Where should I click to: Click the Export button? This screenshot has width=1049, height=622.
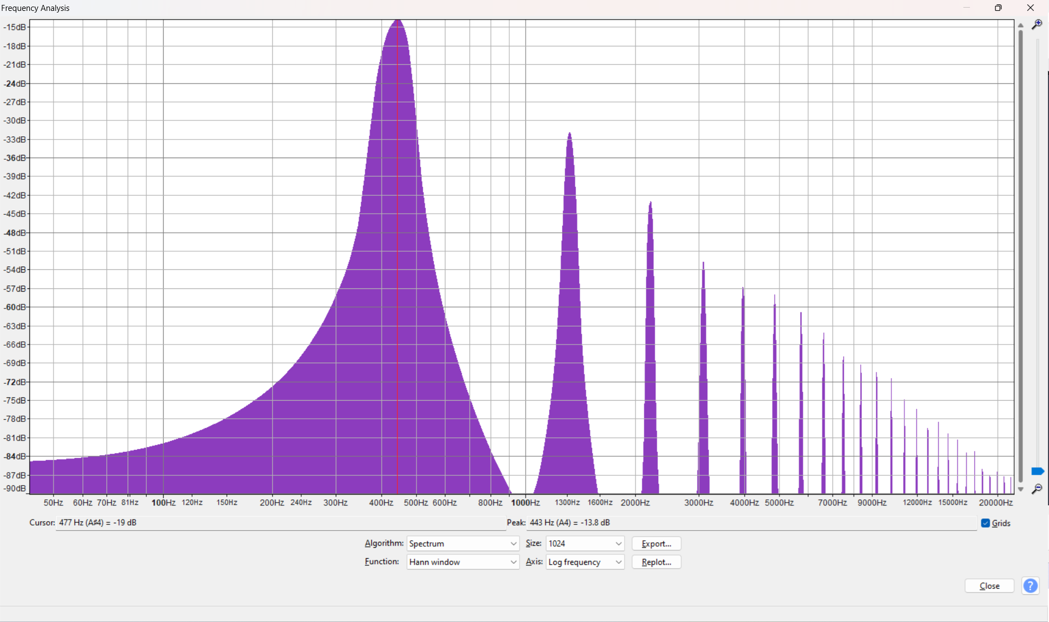(x=655, y=543)
